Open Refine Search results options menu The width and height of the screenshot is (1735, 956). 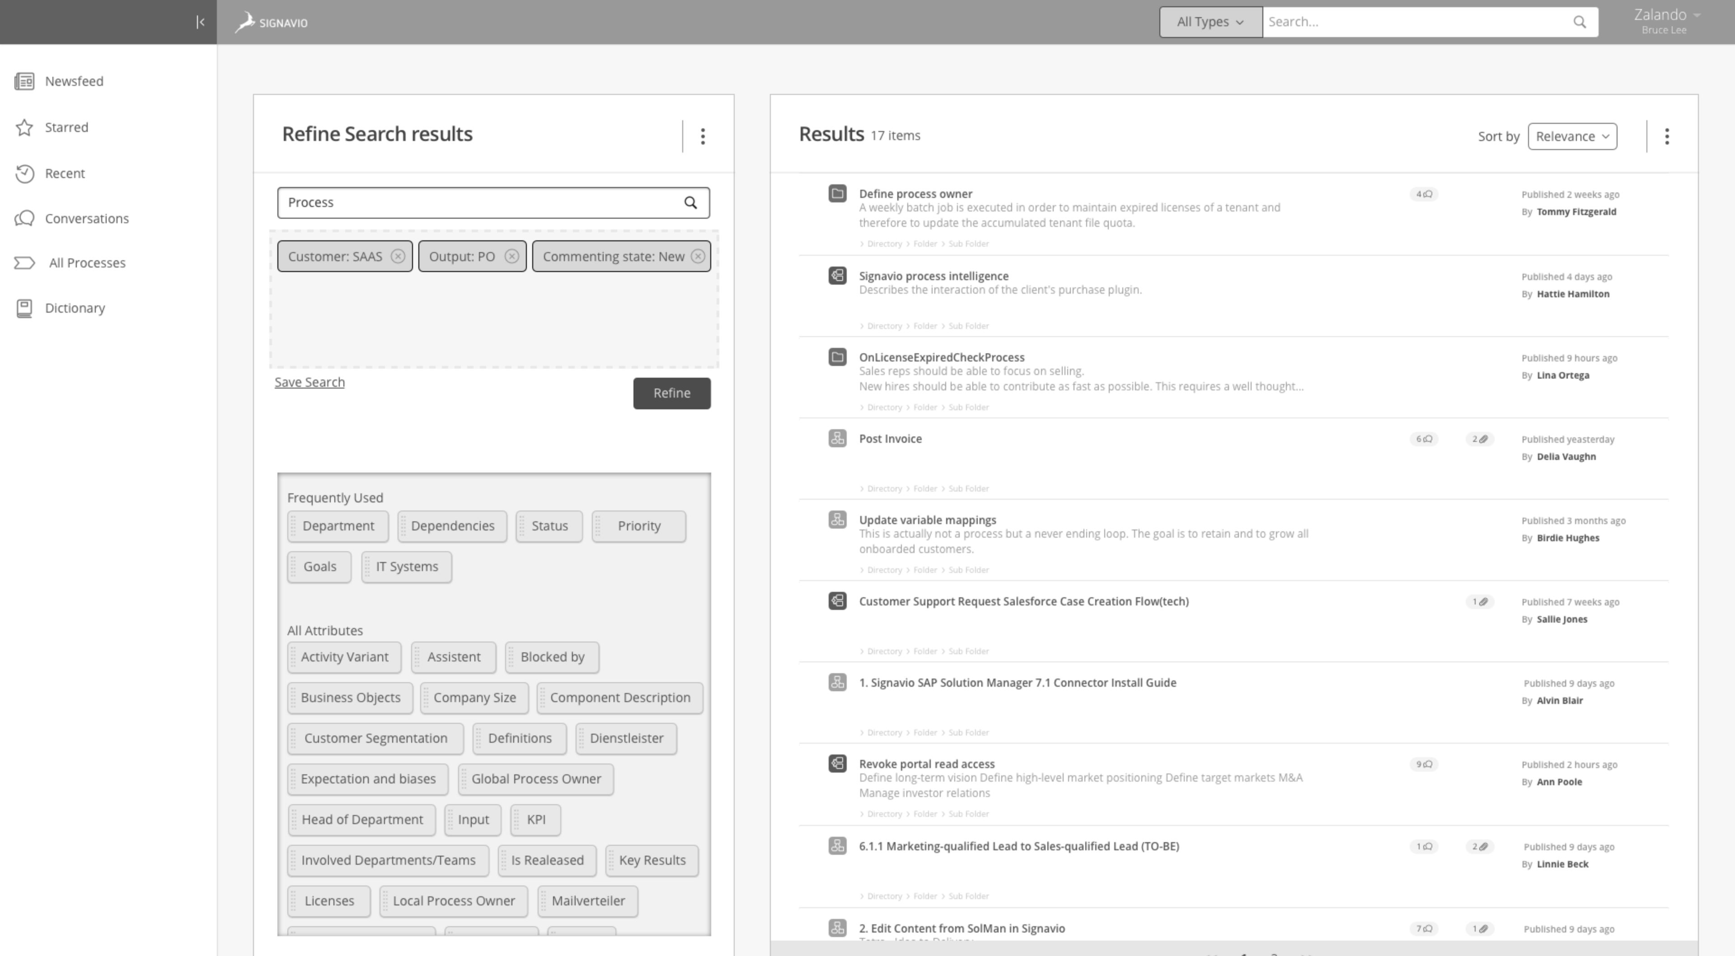pos(703,137)
